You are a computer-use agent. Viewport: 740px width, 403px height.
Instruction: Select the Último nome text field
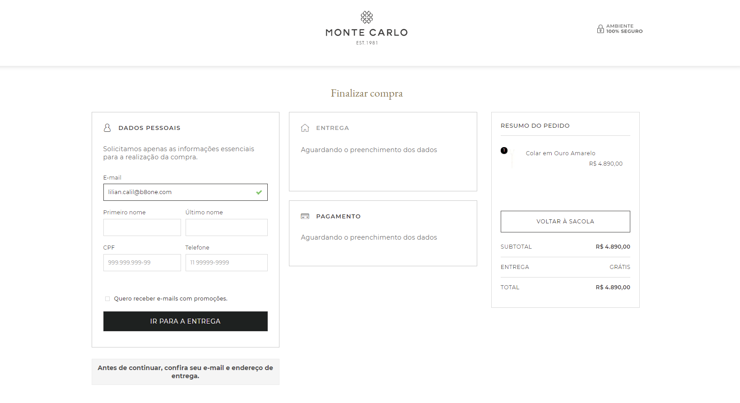(x=226, y=227)
